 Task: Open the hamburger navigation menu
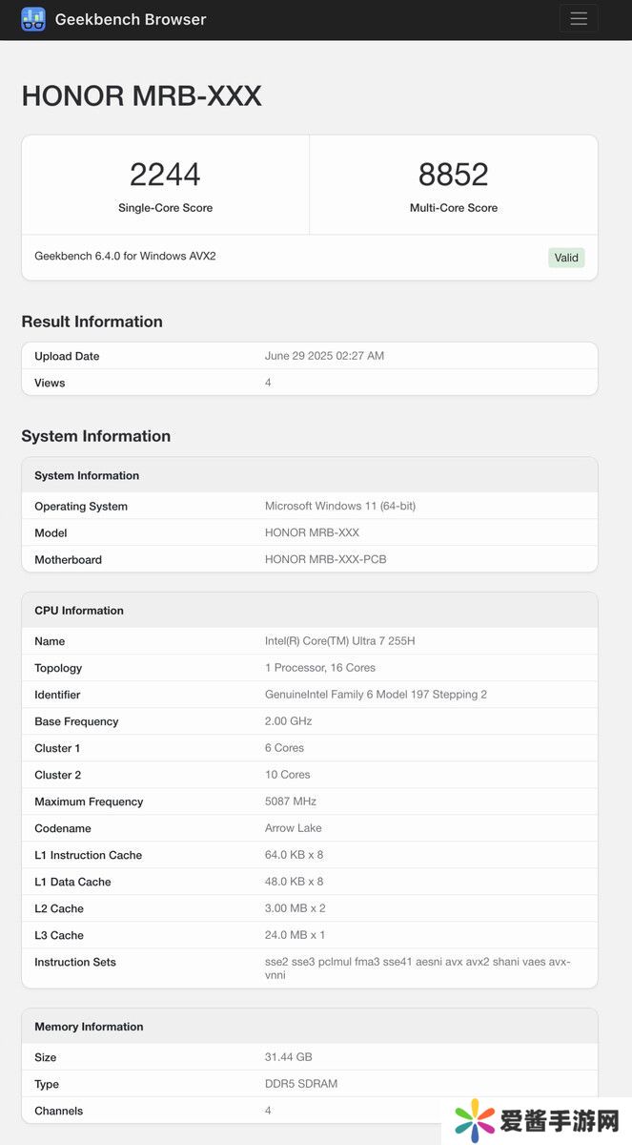[578, 19]
